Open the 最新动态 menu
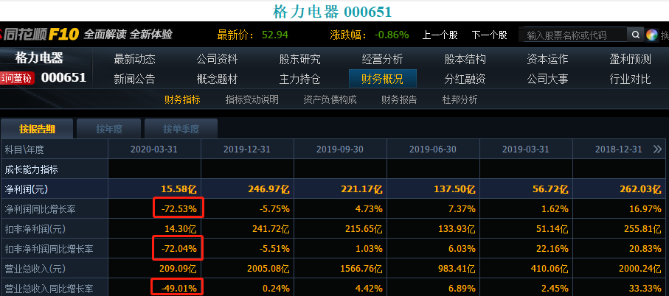669x296 pixels. (x=134, y=59)
